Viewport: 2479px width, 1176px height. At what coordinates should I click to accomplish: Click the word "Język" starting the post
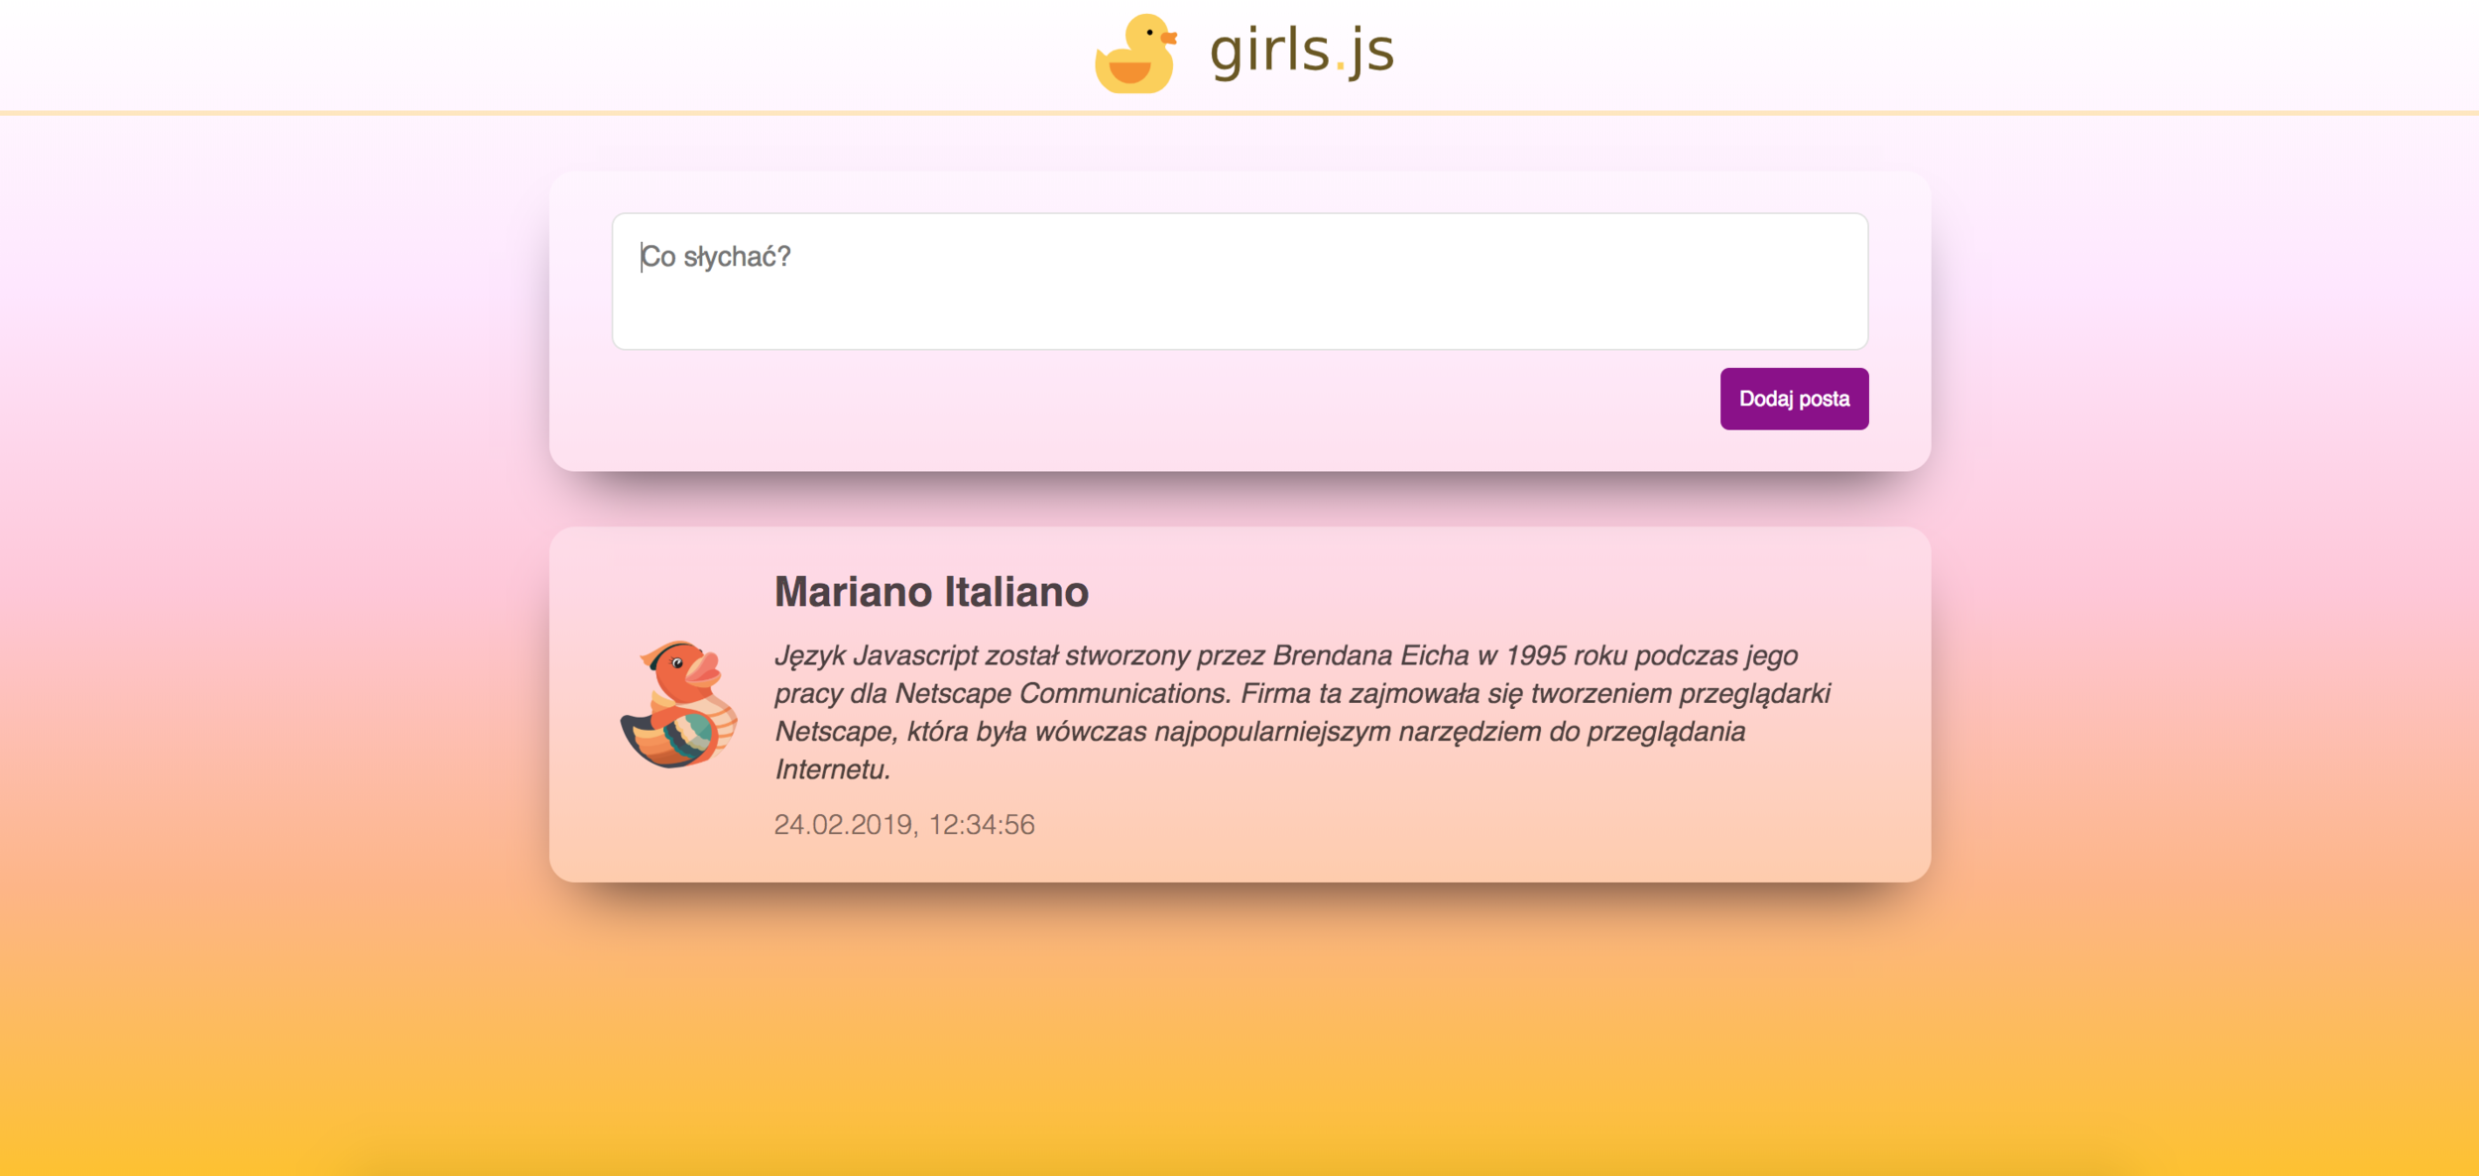(x=810, y=656)
